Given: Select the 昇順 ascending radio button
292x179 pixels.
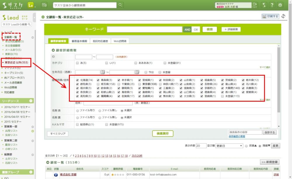Looking at the screenshot, I should click(x=247, y=146).
